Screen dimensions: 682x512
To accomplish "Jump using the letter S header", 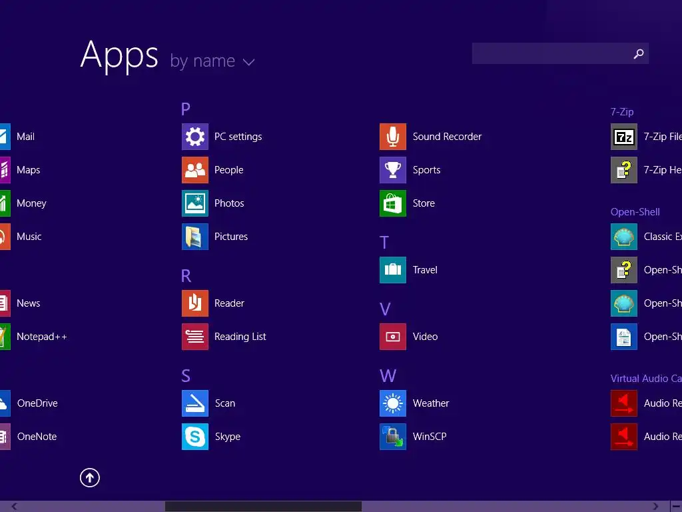I will tap(186, 376).
